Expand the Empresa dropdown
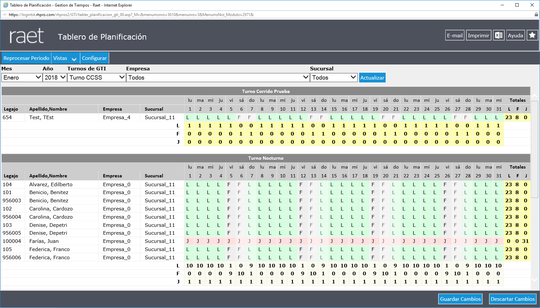This screenshot has height=308, width=540. coord(218,78)
